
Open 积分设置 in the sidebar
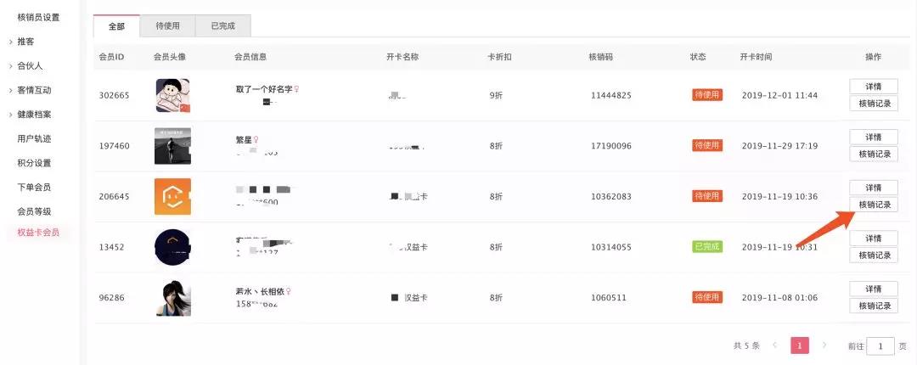tap(34, 163)
